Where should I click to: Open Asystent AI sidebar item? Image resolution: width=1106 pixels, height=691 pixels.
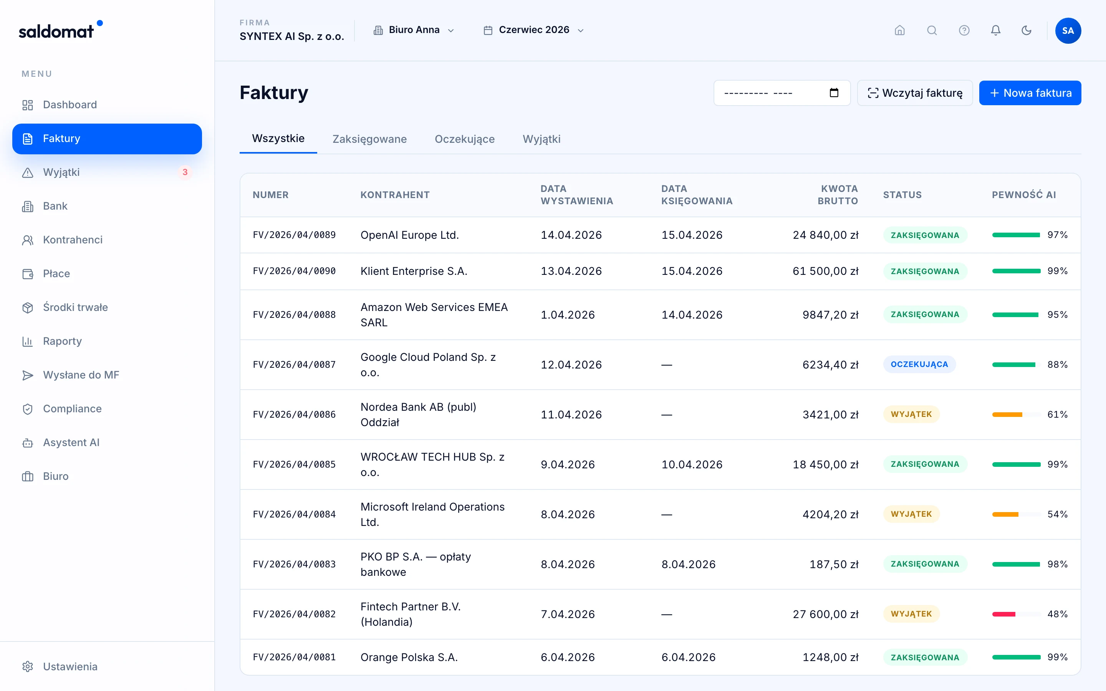pyautogui.click(x=107, y=442)
